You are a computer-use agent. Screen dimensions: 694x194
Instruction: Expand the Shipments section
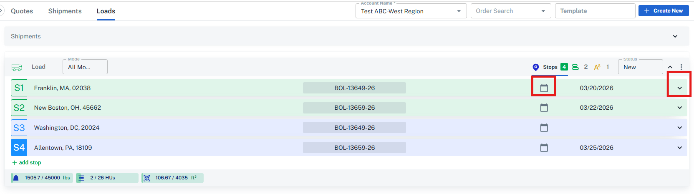click(x=675, y=36)
